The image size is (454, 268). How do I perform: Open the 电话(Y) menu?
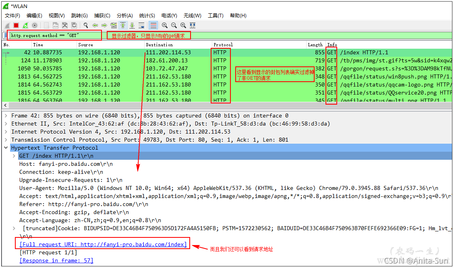169,16
